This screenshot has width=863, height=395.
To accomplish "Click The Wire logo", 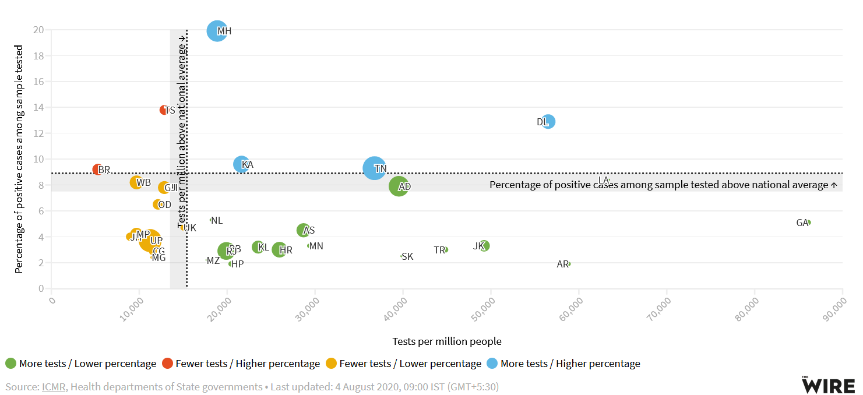I will [828, 385].
